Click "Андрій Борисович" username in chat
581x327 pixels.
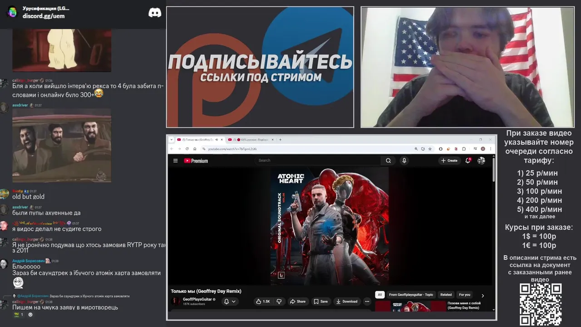tap(28, 261)
